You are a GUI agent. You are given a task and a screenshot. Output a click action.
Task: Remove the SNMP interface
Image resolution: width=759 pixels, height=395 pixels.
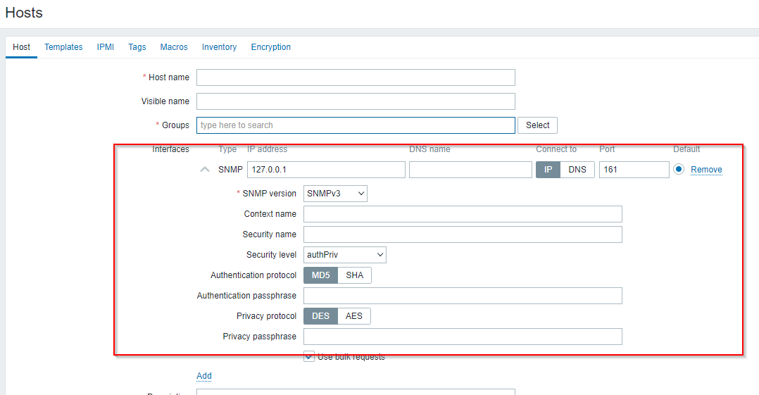point(706,170)
